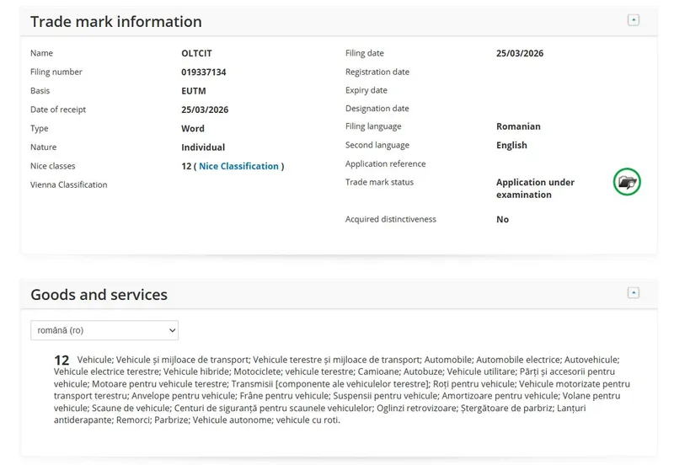Viewport: 674px width, 465px height.
Task: Click the goods text starting with Vehicule
Action: 342,390
